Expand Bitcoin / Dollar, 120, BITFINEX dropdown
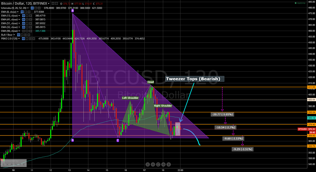The width and height of the screenshot is (316, 172). 49,4
